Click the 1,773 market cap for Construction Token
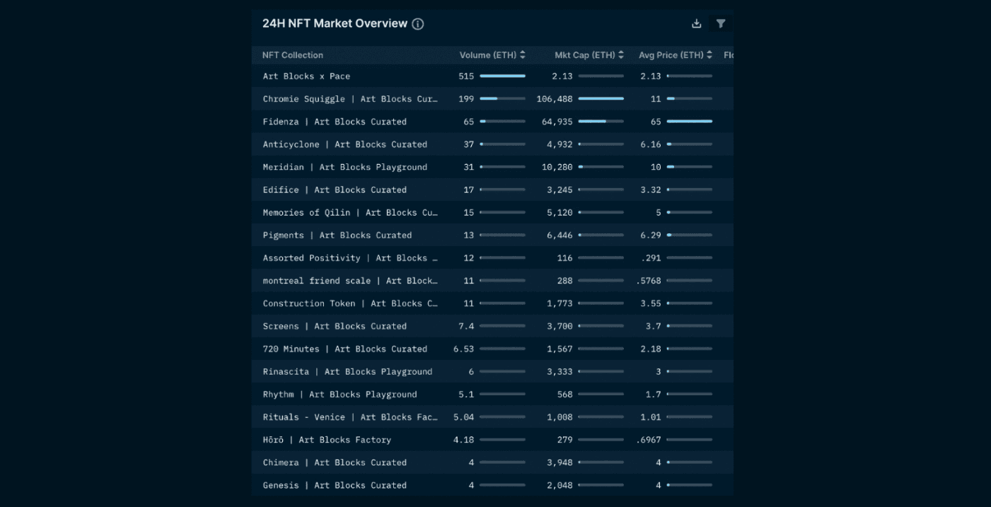The image size is (991, 507). point(560,303)
